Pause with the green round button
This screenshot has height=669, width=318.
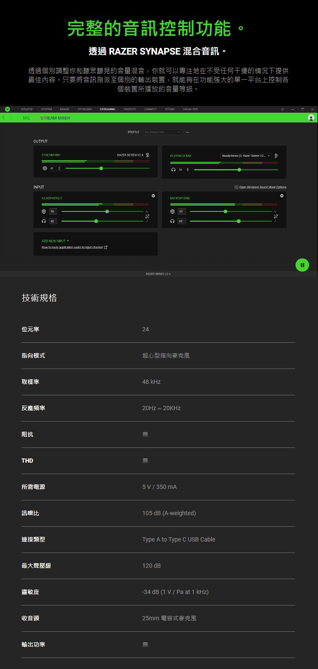tap(302, 265)
